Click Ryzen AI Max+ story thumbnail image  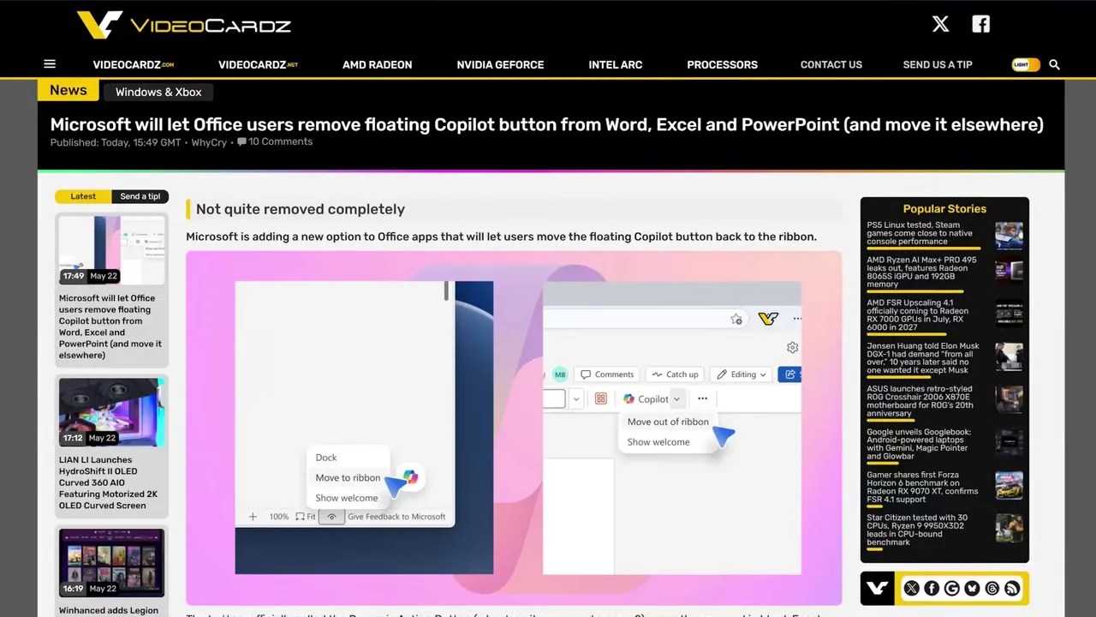[1009, 272]
